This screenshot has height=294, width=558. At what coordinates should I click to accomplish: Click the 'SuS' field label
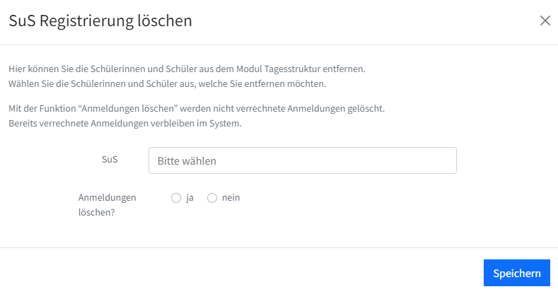[110, 159]
